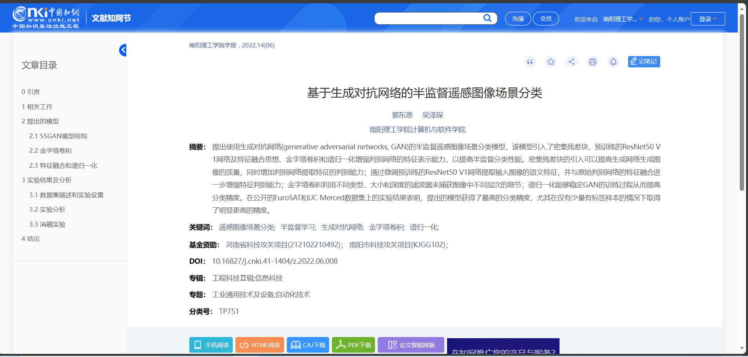Favorite the article using the star icon
This screenshot has height=357, width=748.
coord(551,62)
